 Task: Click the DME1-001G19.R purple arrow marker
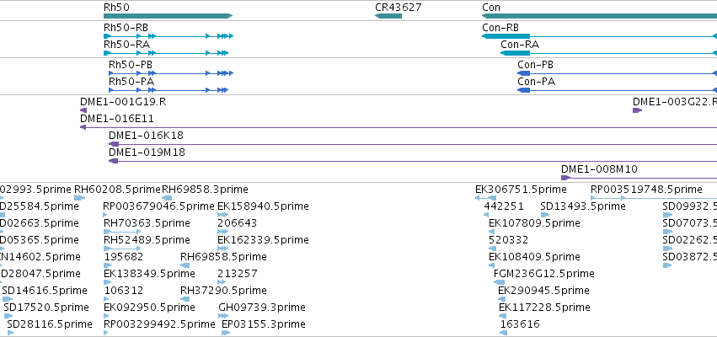83,110
